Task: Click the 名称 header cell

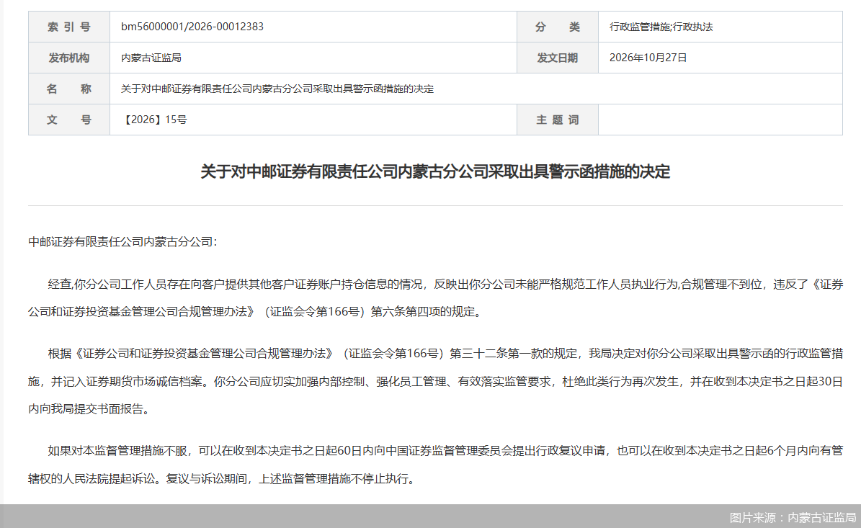Action: (69, 89)
